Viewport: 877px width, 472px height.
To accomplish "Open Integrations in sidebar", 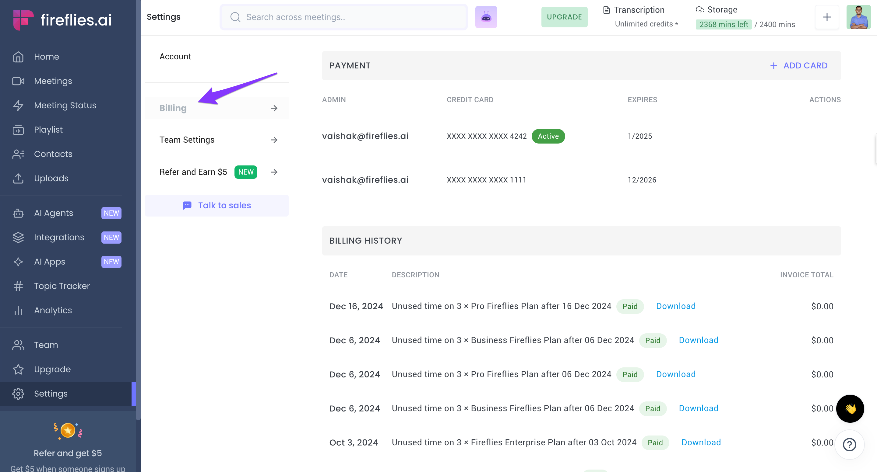I will (x=59, y=237).
